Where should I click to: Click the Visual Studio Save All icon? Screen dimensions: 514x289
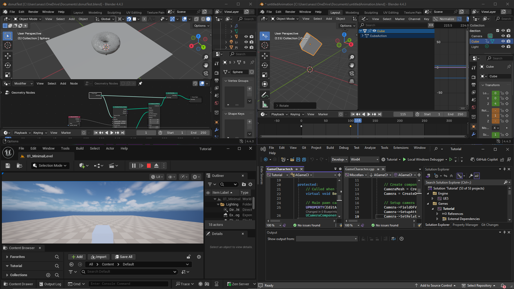[304, 159]
